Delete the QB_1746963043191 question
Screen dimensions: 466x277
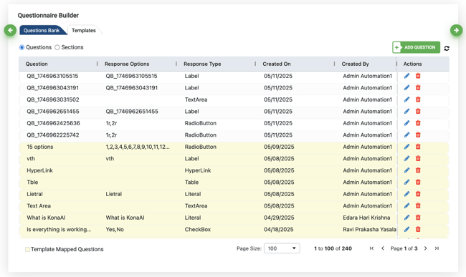click(418, 87)
